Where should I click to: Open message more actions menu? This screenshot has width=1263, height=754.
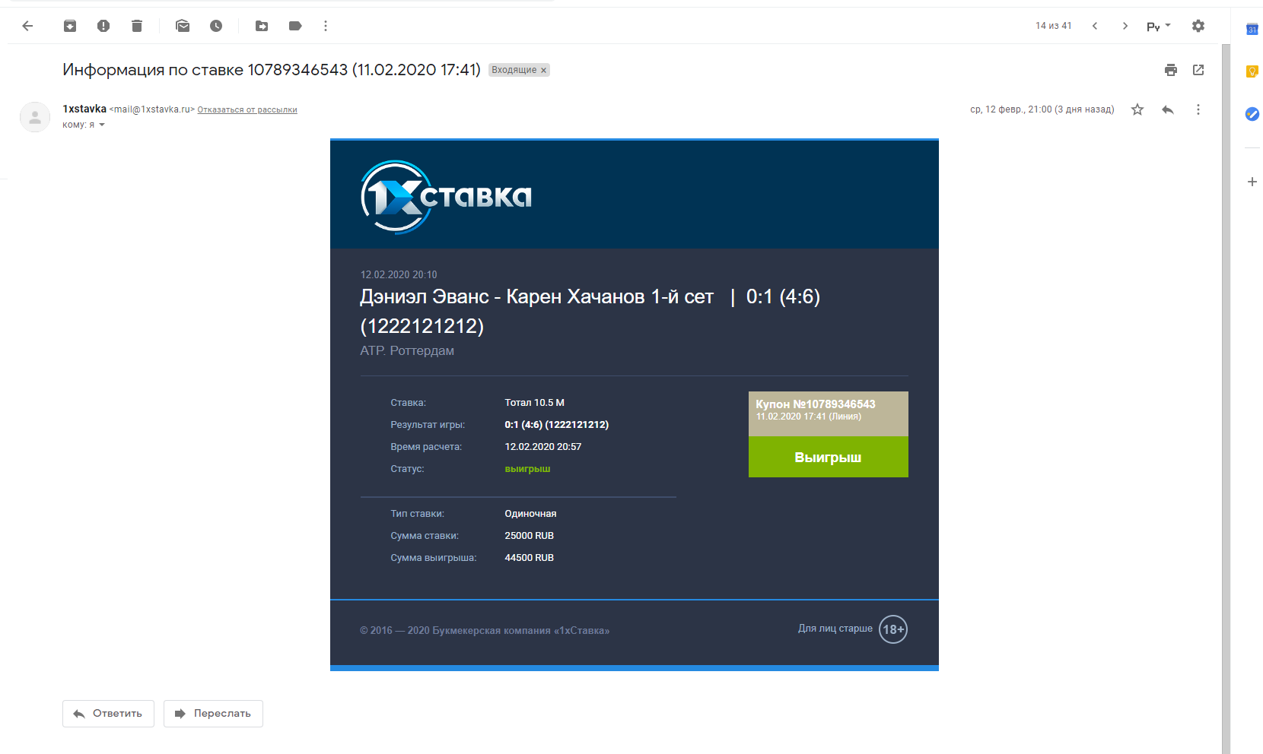click(x=1198, y=109)
